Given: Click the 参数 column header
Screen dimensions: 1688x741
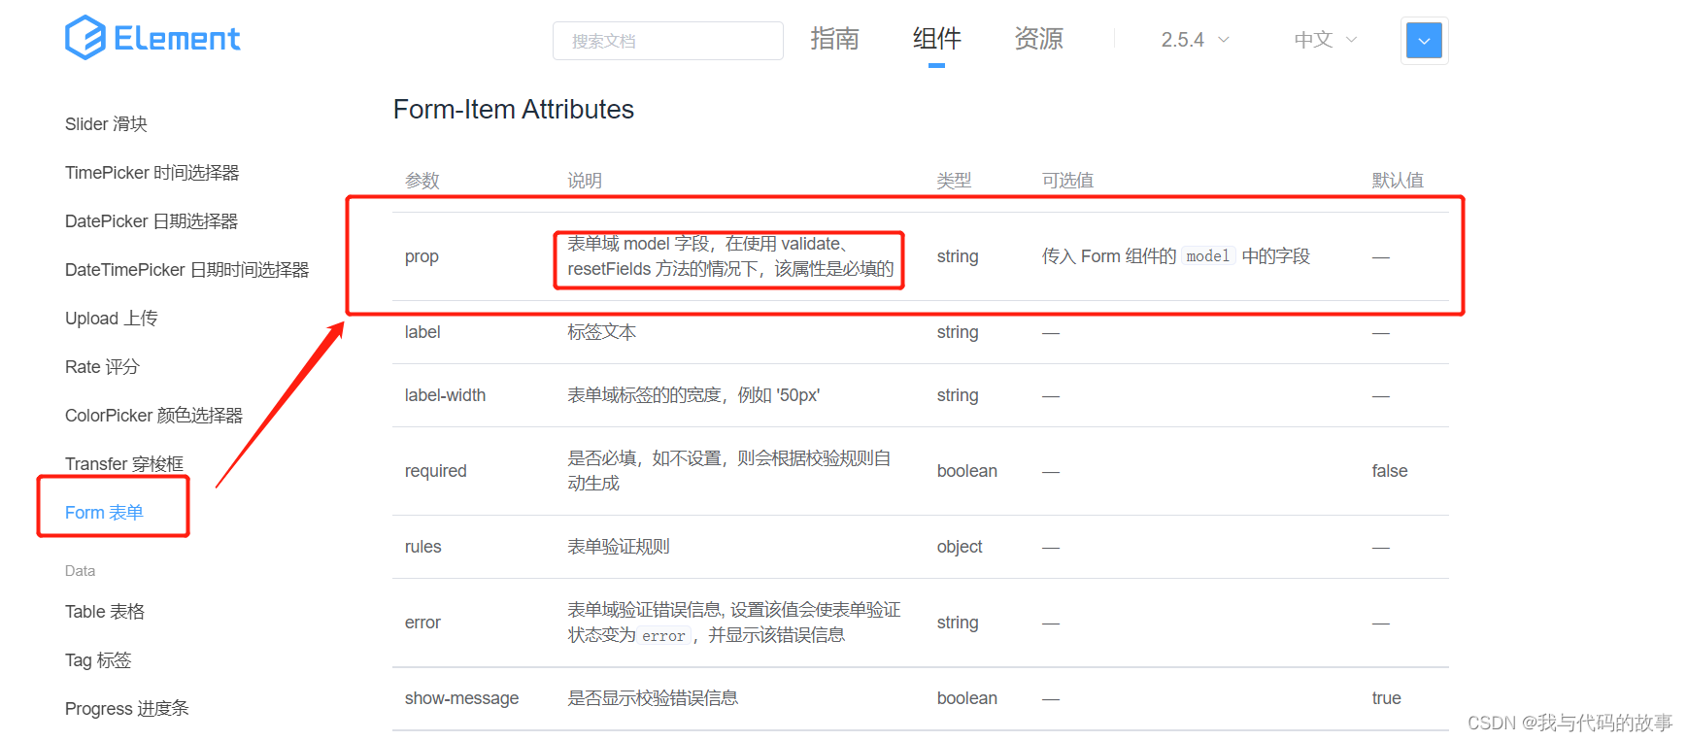Looking at the screenshot, I should pos(422,181).
